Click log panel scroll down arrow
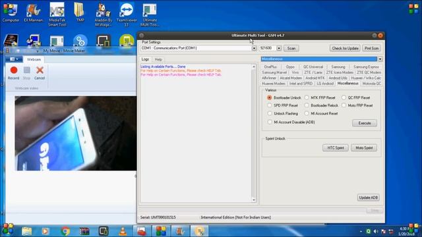This screenshot has height=237, width=422. click(253, 200)
